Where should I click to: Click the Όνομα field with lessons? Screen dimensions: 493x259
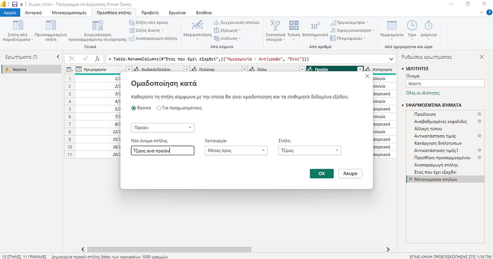coord(445,84)
